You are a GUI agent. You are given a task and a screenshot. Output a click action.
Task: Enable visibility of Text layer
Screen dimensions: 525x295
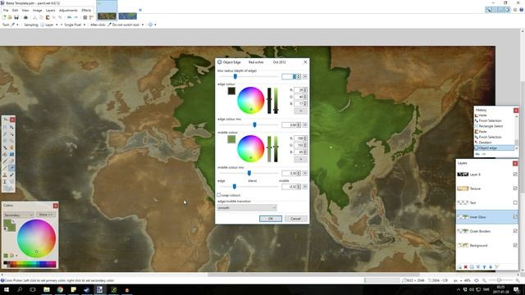tap(515, 202)
